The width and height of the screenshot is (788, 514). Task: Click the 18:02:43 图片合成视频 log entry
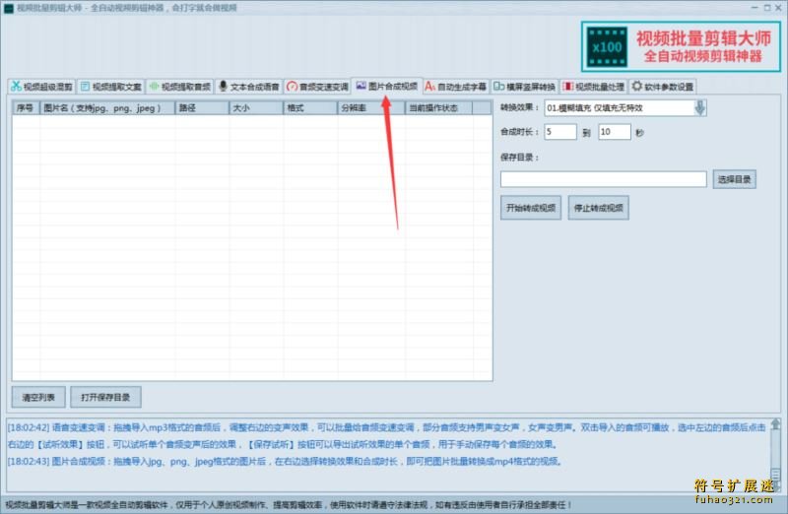coord(285,461)
